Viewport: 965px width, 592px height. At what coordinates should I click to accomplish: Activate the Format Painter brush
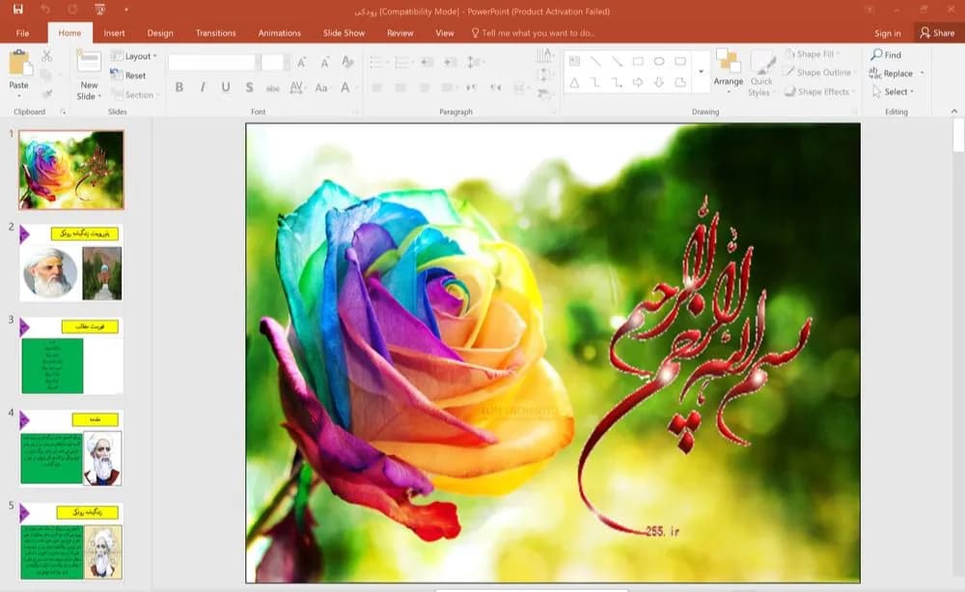(x=46, y=94)
